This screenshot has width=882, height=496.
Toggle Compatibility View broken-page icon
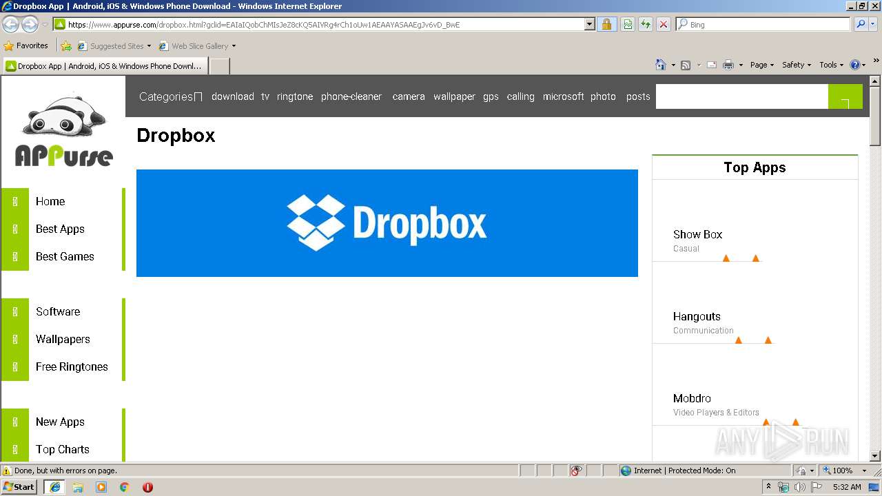(628, 24)
